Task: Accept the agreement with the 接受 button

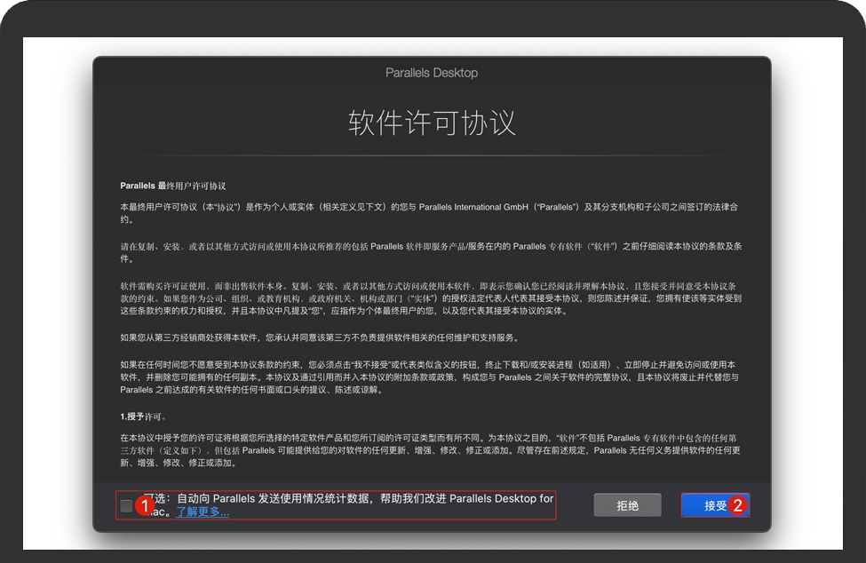Action: pyautogui.click(x=715, y=505)
